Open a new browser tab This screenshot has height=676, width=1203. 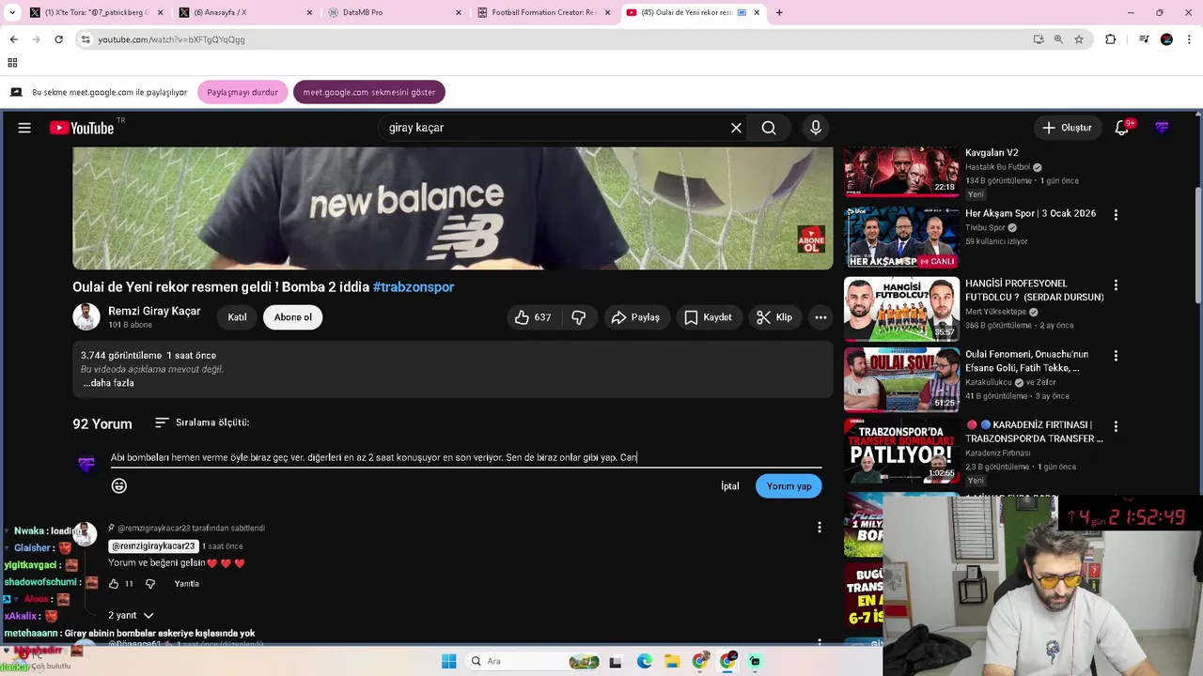tap(778, 12)
